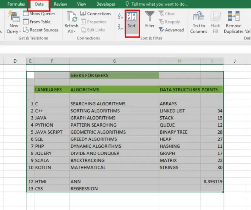
Task: Remove Duplicates from selection
Action: click(x=233, y=22)
